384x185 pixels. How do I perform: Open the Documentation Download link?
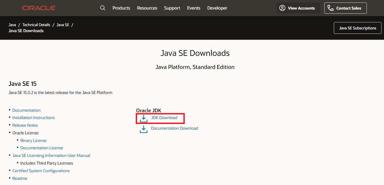pyautogui.click(x=174, y=128)
